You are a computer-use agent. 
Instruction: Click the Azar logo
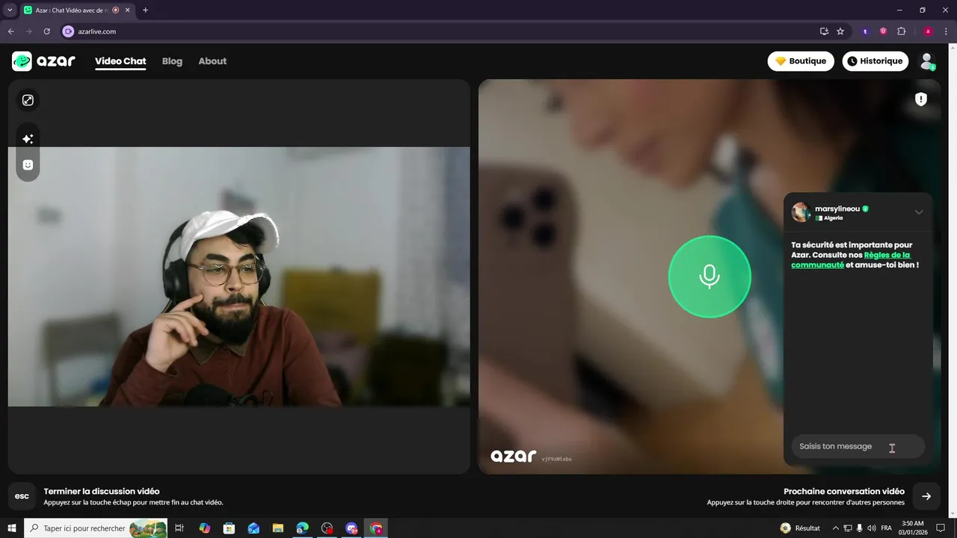[x=43, y=61]
